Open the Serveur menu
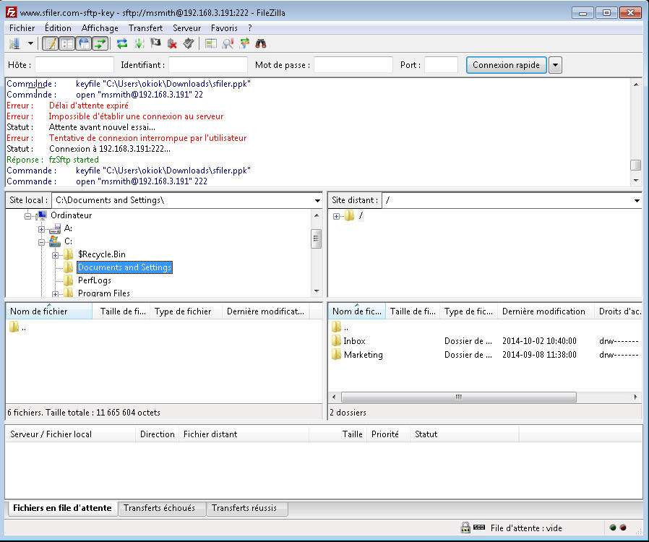This screenshot has height=542, width=649. point(186,28)
